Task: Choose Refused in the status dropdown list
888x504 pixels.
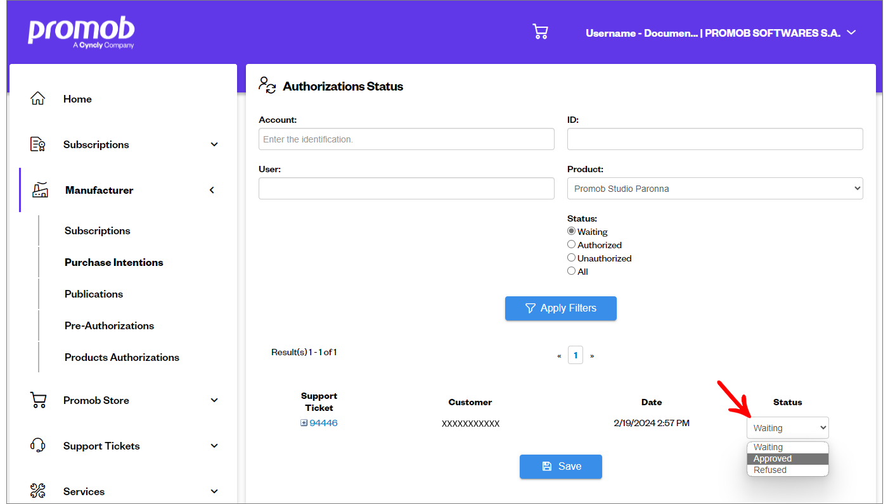Action: (x=788, y=470)
